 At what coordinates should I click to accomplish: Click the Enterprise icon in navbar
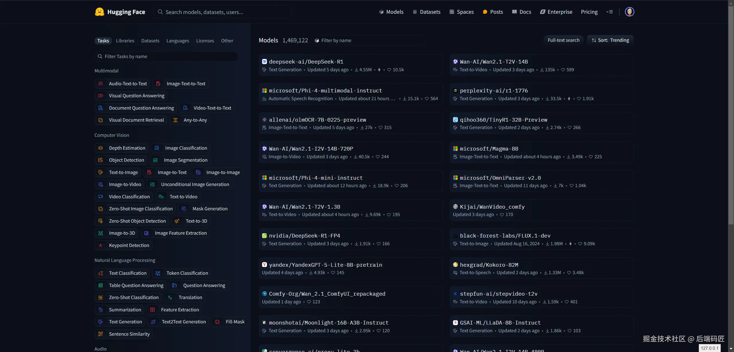(543, 12)
